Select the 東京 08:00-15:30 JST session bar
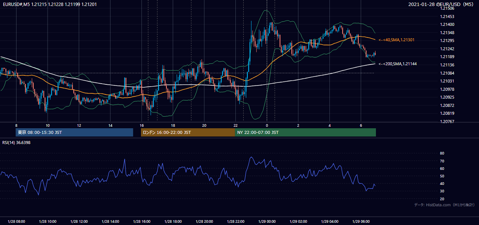Screen dimensions: 479x225 tap(74, 132)
